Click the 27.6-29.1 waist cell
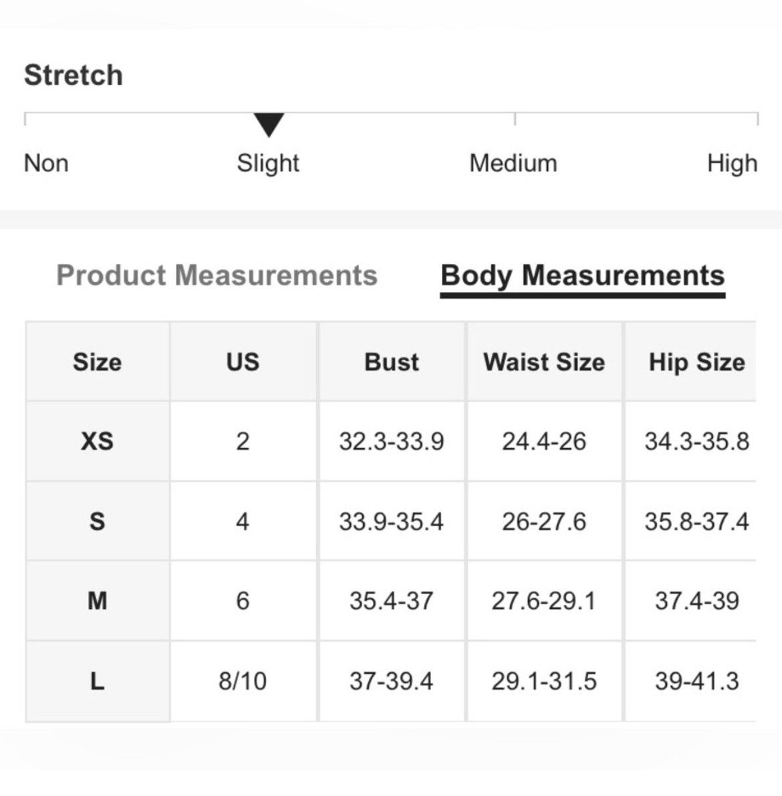The image size is (782, 796). point(544,601)
